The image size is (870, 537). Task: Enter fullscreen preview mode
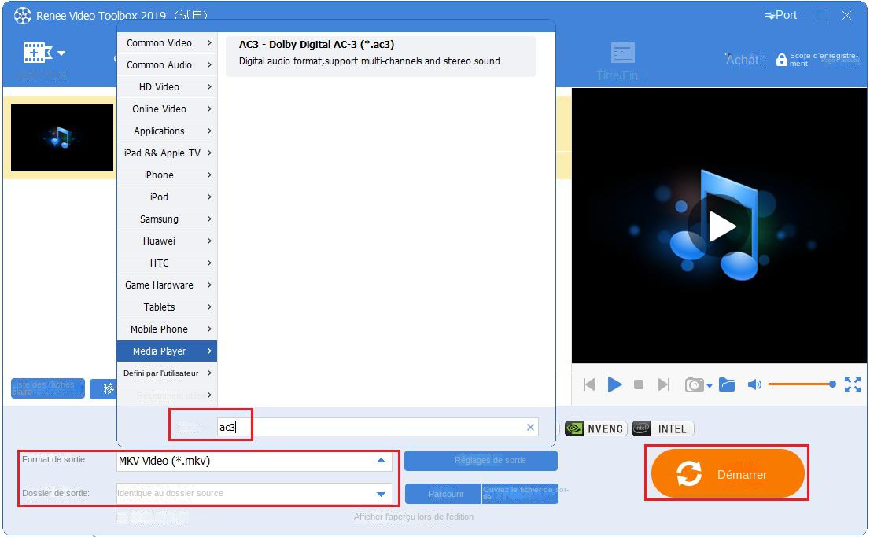point(853,384)
